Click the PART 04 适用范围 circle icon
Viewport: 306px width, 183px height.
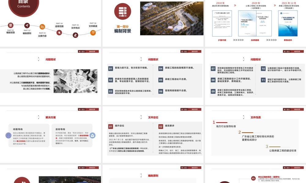click(x=59, y=32)
